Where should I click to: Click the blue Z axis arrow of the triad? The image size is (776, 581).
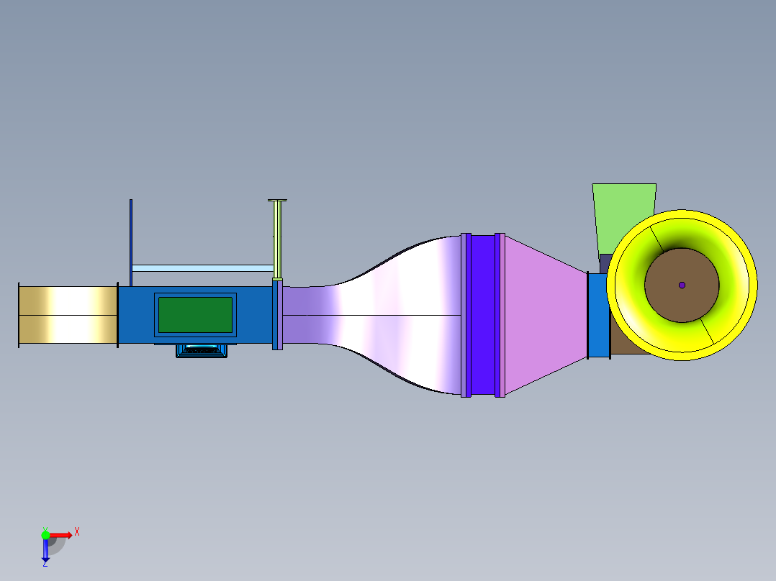(45, 550)
